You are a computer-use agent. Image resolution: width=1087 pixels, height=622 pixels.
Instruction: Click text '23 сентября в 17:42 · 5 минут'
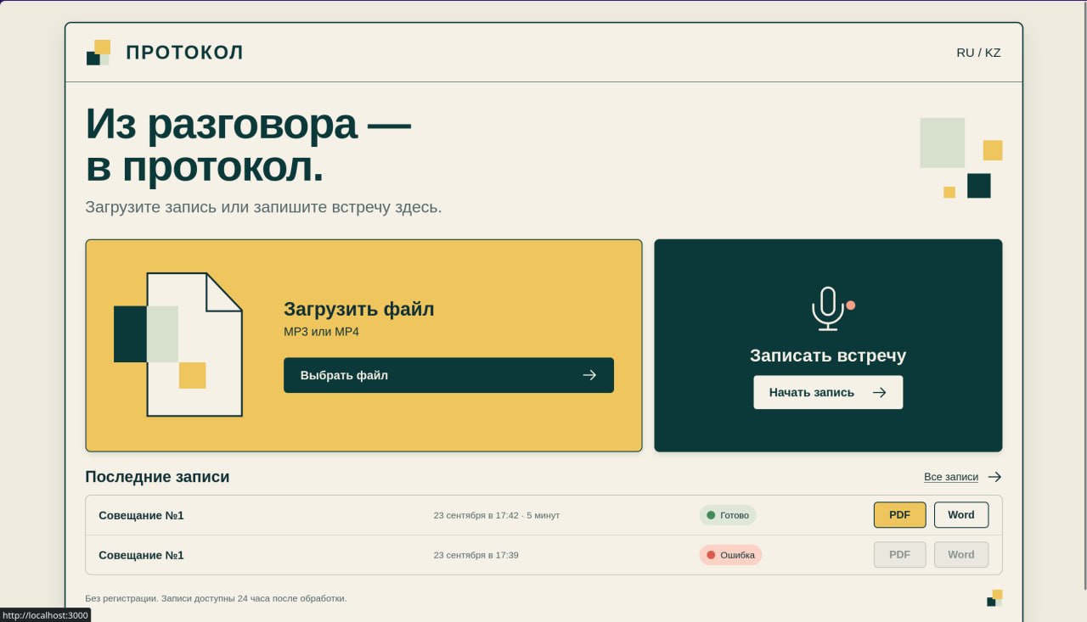[x=497, y=515]
